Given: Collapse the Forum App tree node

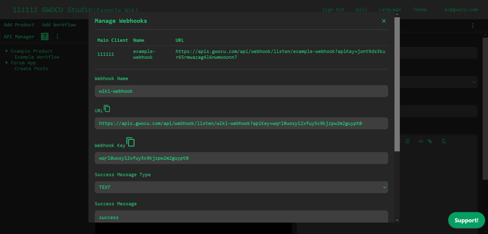Looking at the screenshot, I should point(6,63).
